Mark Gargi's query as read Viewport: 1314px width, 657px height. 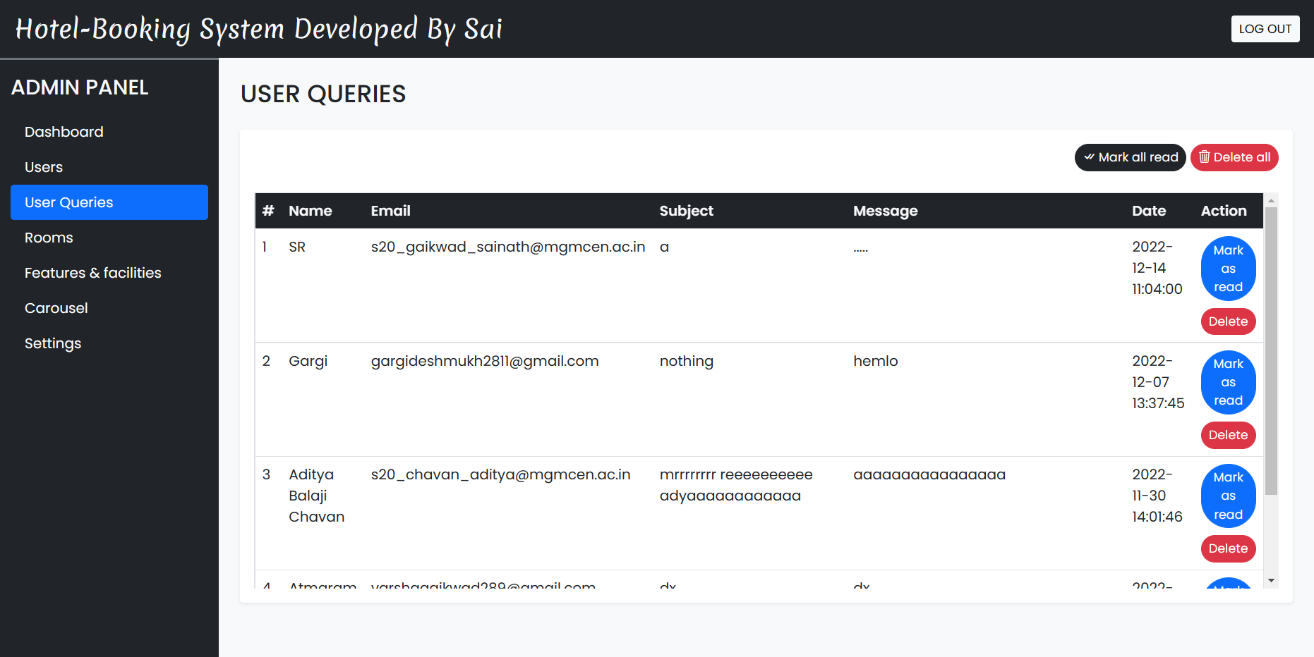pyautogui.click(x=1228, y=382)
